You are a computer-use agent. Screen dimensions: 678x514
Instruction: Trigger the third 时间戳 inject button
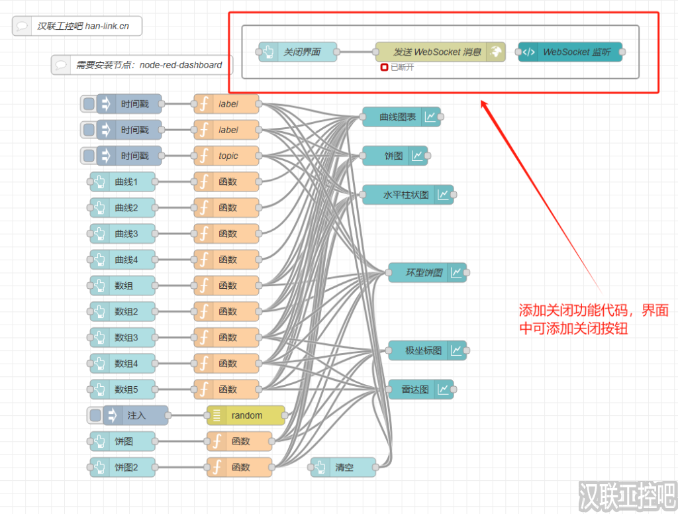(x=89, y=156)
